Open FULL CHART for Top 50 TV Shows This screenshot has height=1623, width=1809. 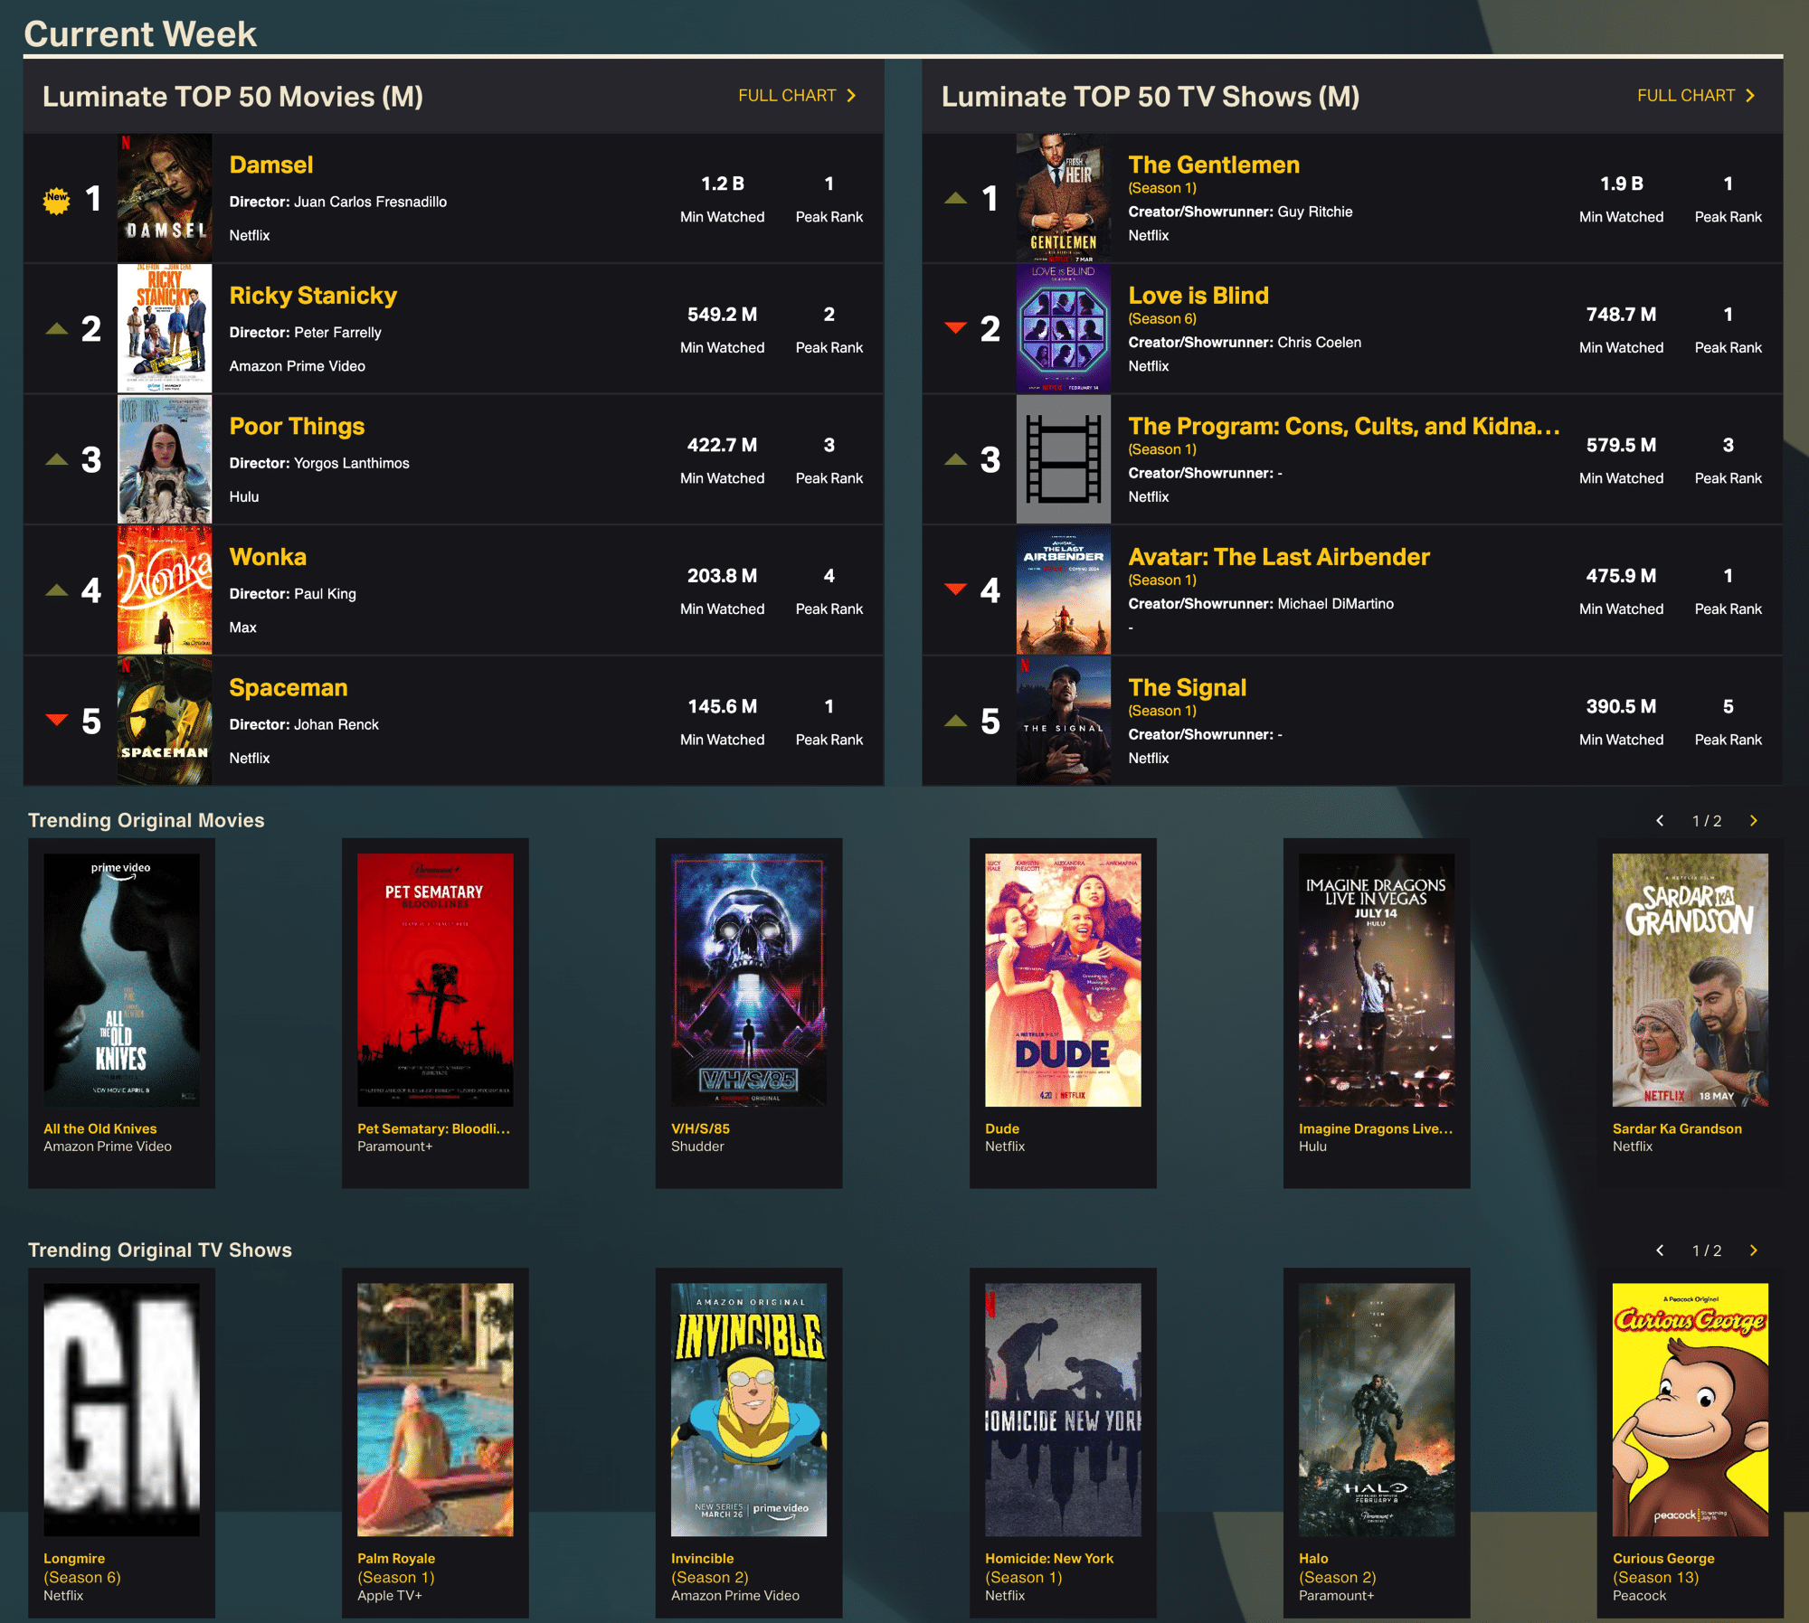(1684, 94)
